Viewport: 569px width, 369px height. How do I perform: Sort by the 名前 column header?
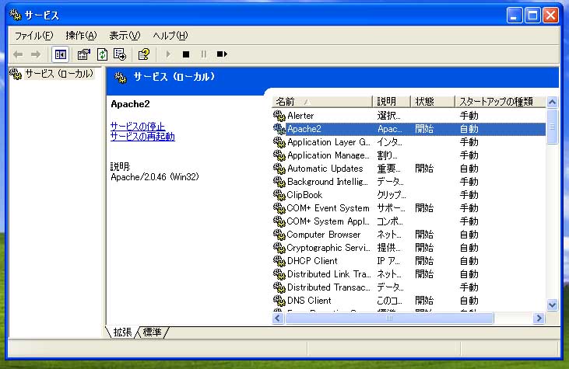click(322, 102)
